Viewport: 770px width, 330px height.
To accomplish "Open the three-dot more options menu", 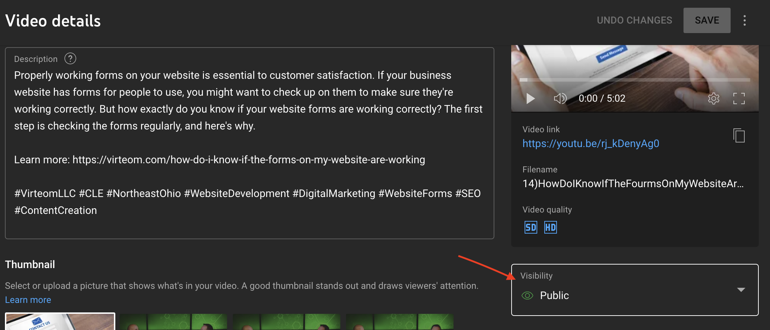I will tap(744, 20).
